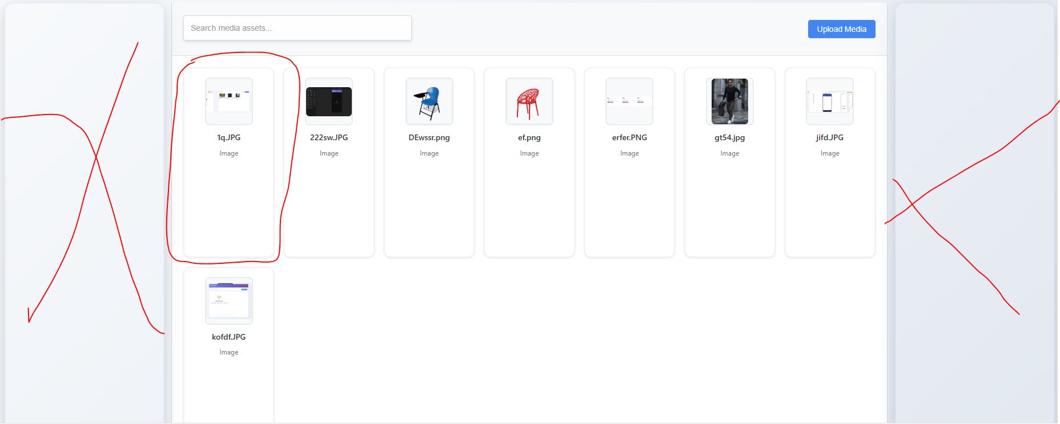Click the 1q.JPG file name

[228, 137]
